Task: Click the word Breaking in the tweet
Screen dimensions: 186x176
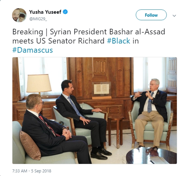Action: tap(28, 32)
